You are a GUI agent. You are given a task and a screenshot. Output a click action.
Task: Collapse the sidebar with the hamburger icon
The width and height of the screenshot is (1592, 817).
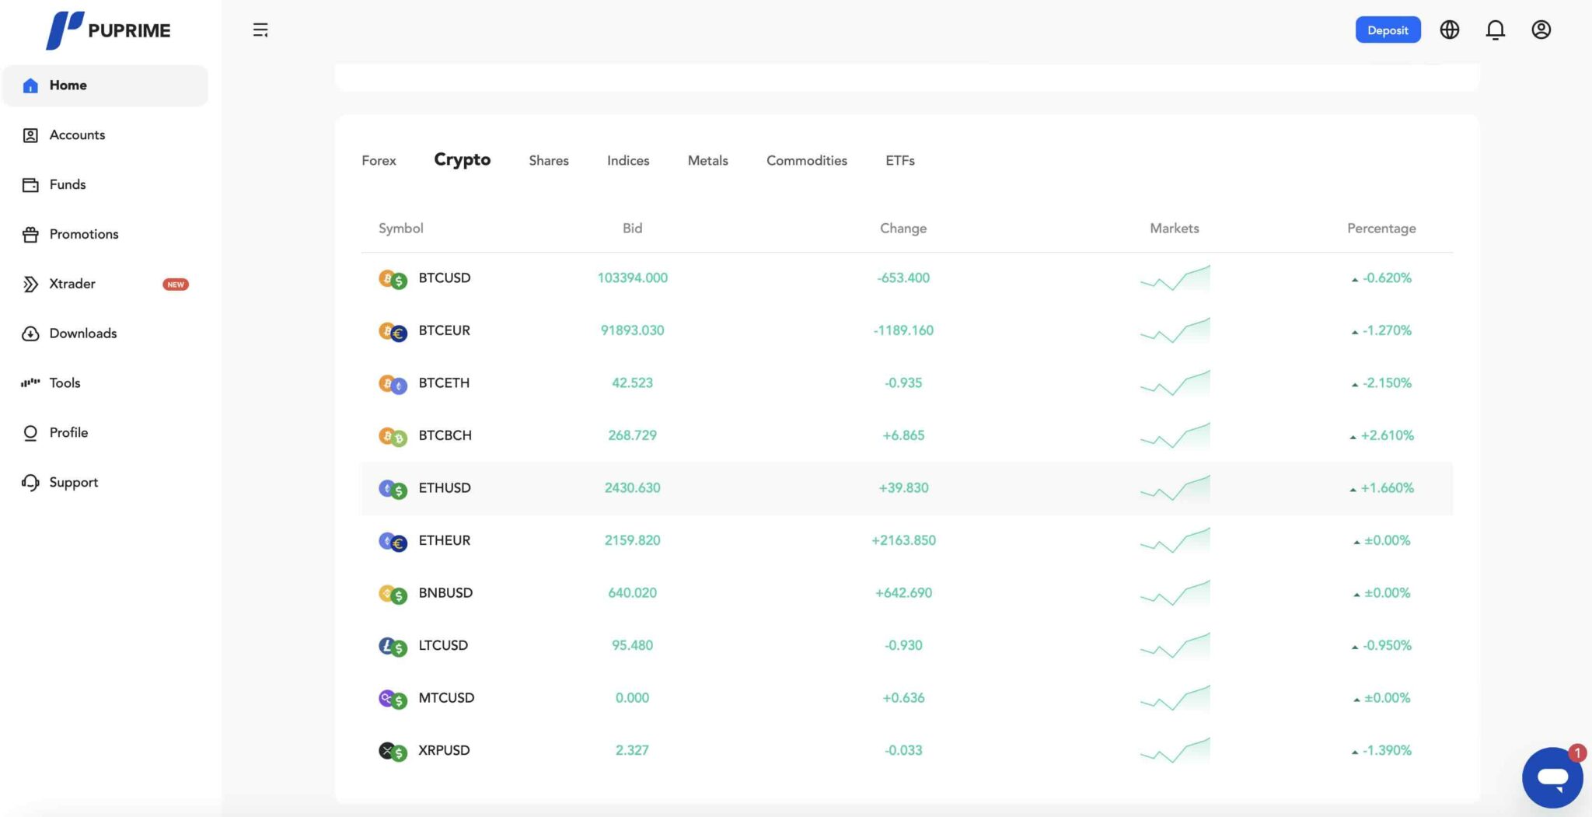point(260,30)
